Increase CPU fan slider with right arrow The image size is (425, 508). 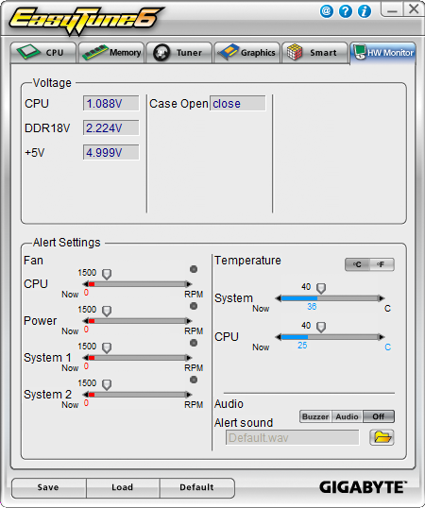tap(189, 284)
